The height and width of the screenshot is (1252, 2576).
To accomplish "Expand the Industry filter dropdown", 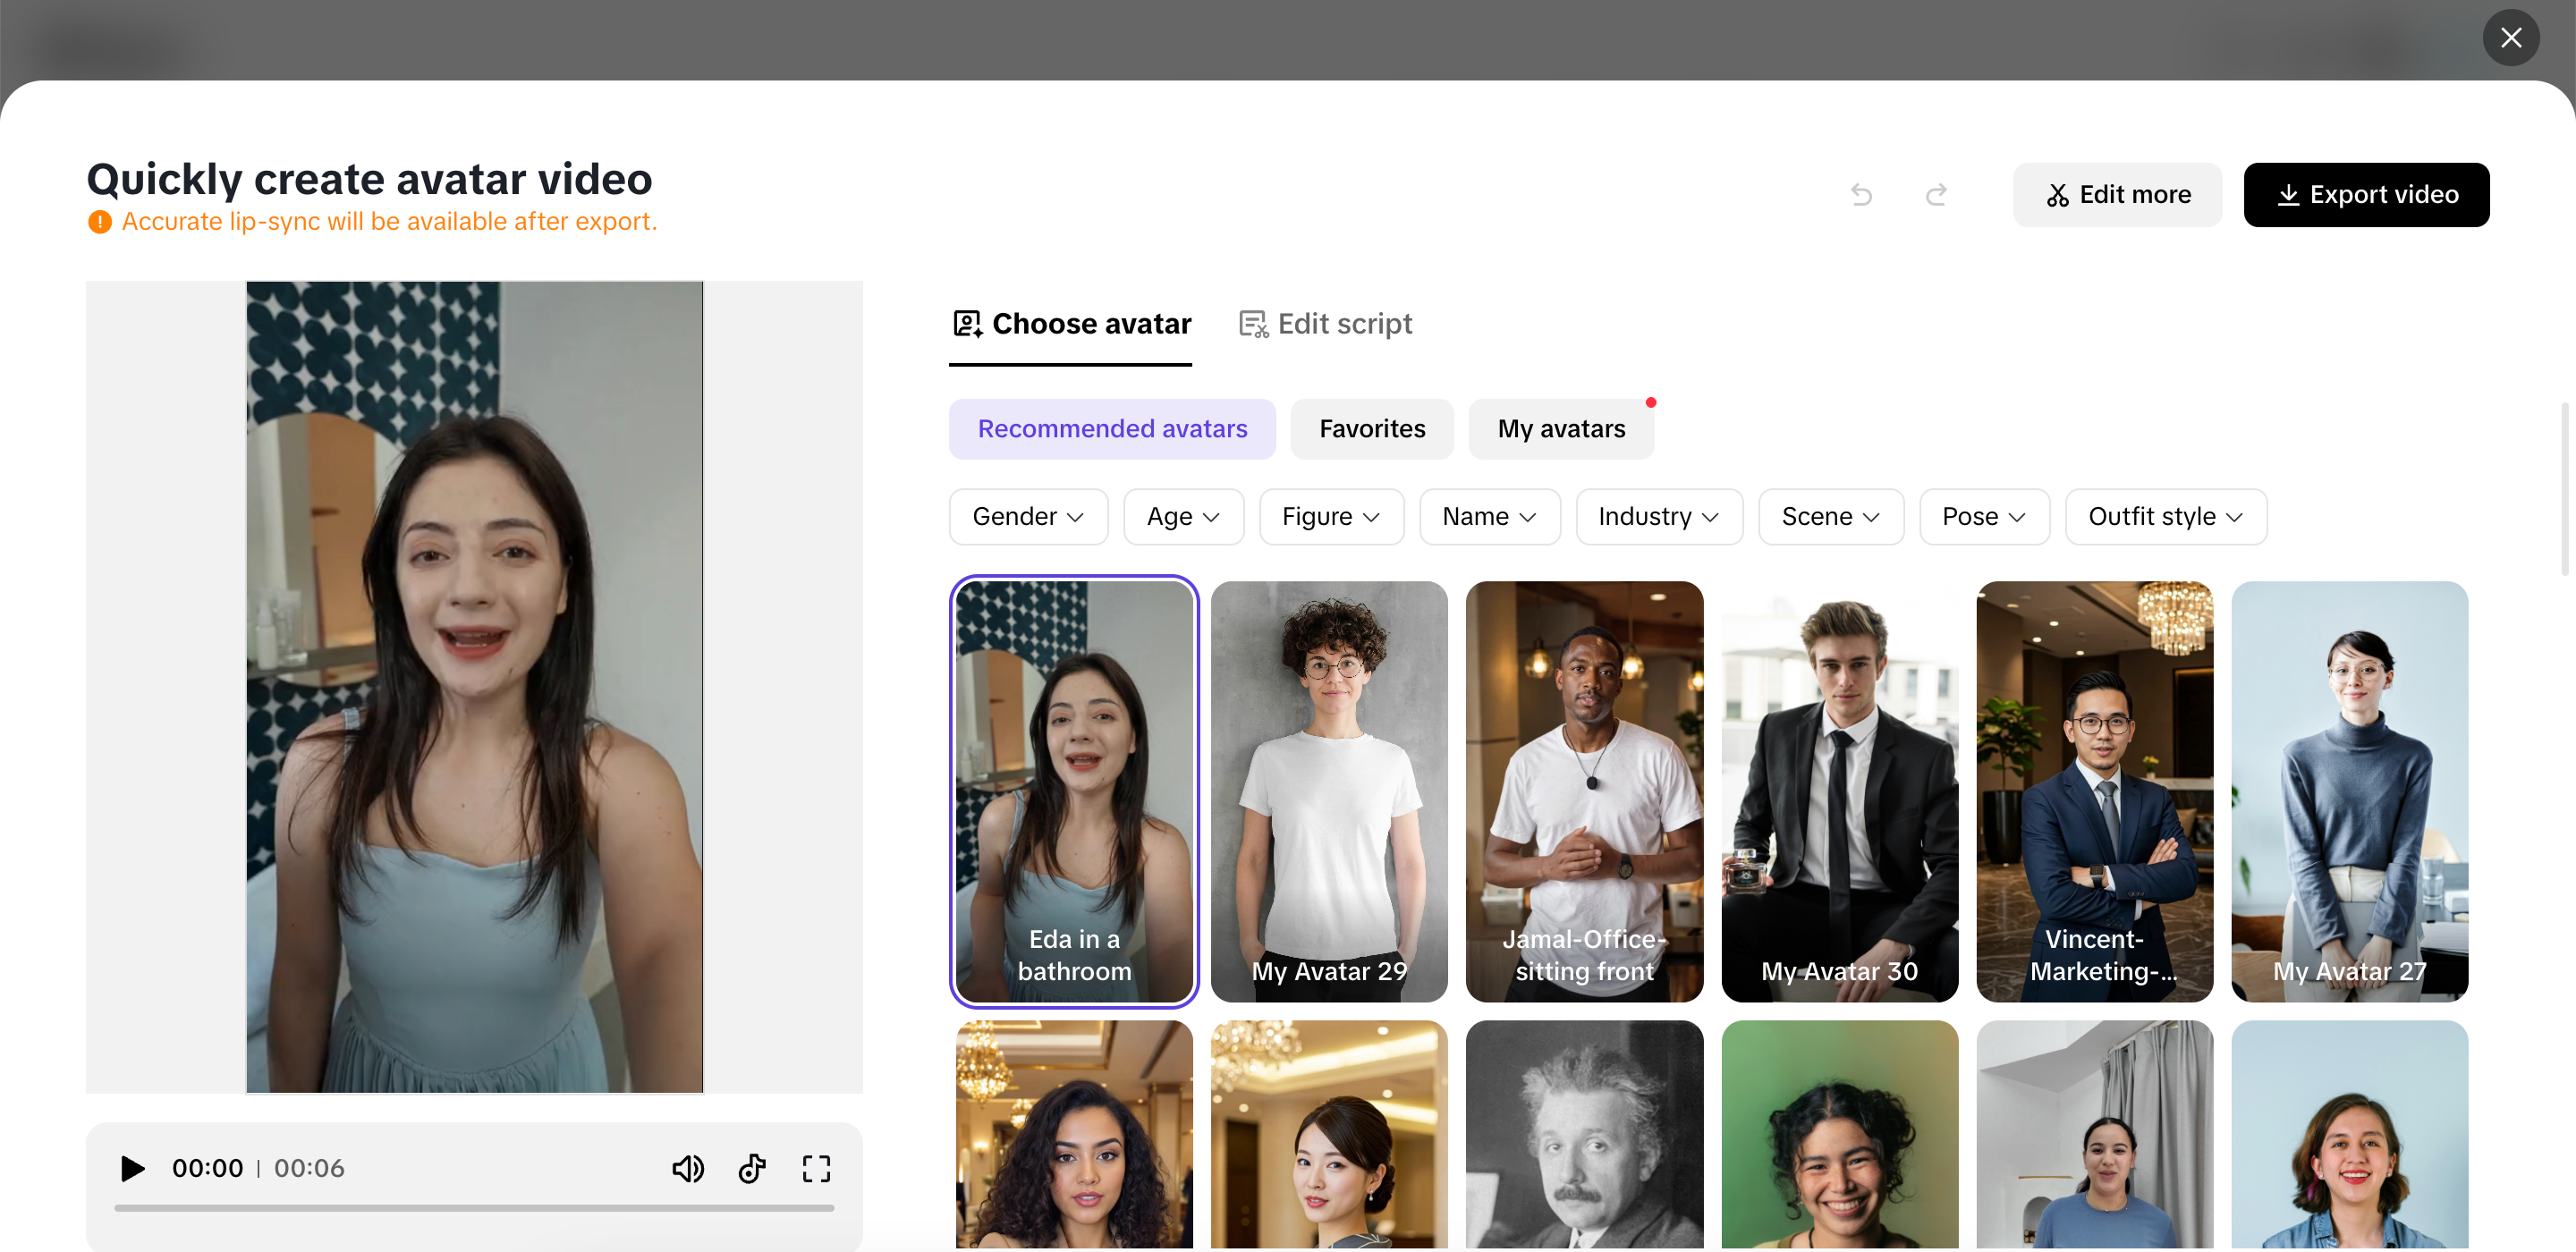I will (1658, 516).
